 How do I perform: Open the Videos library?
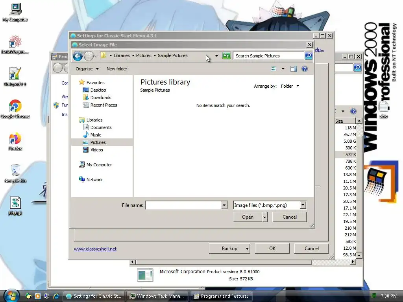point(96,150)
